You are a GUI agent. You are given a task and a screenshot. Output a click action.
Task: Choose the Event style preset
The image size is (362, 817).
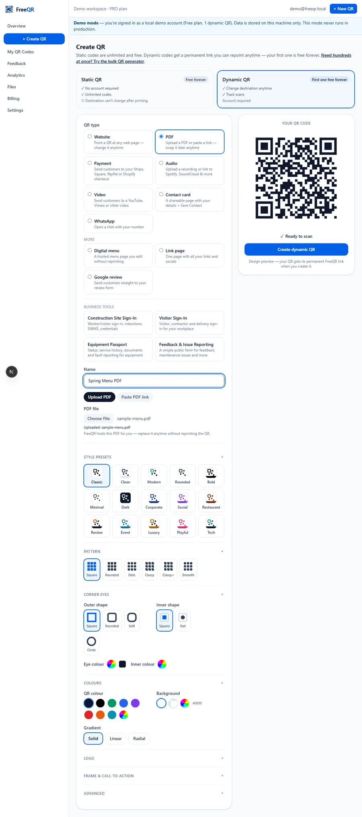tap(125, 526)
